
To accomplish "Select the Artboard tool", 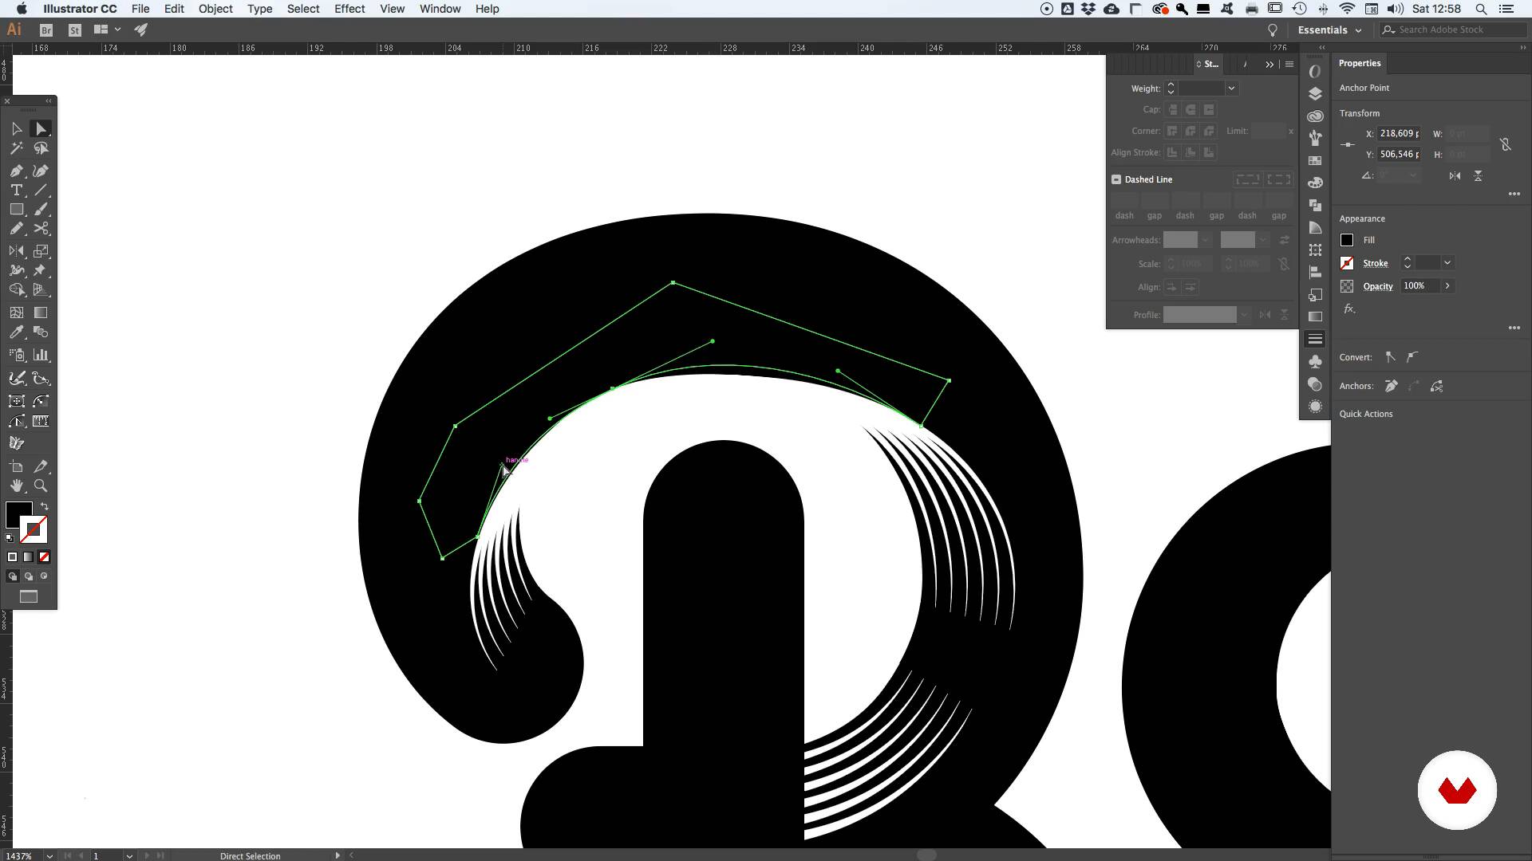I will [17, 466].
